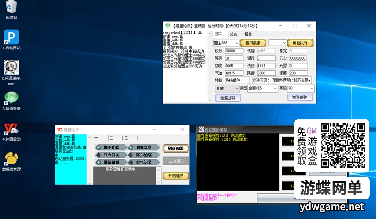
Task: Click the 元宝 input field
Action: 298,58
